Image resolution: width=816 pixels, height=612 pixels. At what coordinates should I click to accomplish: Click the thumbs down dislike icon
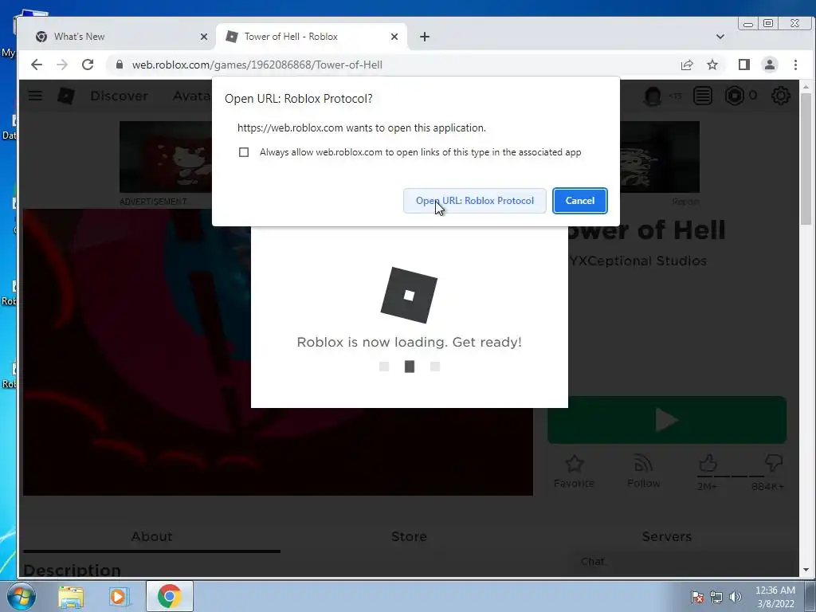[774, 463]
